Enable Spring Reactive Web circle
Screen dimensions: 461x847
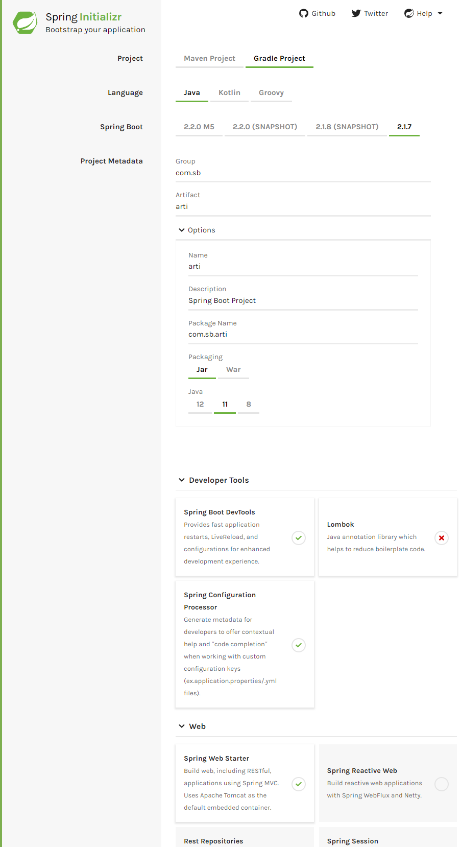click(x=442, y=784)
